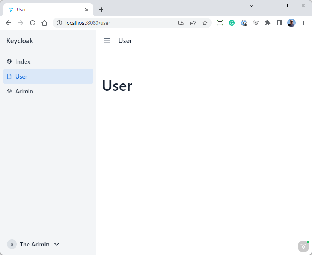The image size is (312, 255).
Task: Share this page using the share icon
Action: (193, 23)
